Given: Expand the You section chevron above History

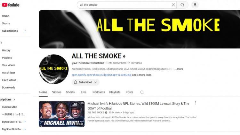Looking at the screenshot, I should coord(1,43).
